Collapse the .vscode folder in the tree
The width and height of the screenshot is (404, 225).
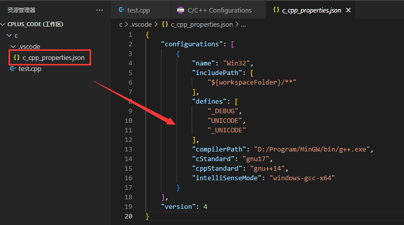(14, 47)
